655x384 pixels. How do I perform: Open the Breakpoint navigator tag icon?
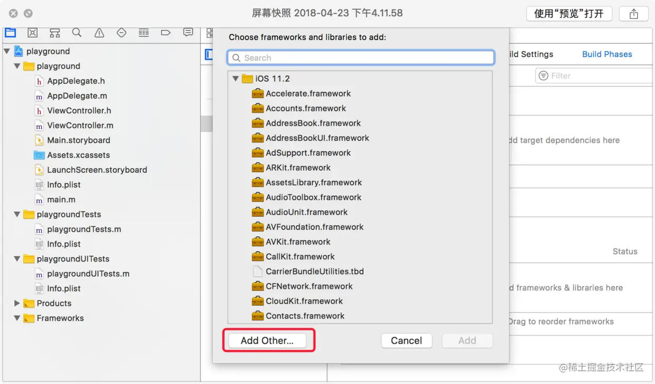pyautogui.click(x=166, y=33)
